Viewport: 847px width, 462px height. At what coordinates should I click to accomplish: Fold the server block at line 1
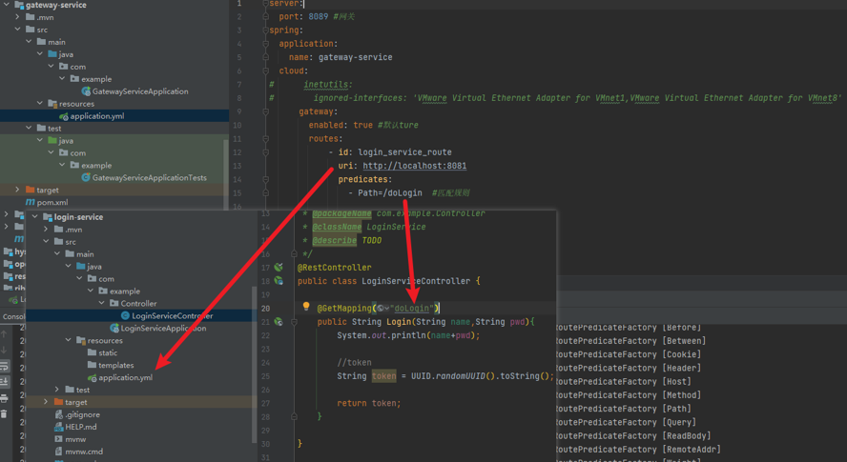pos(265,4)
